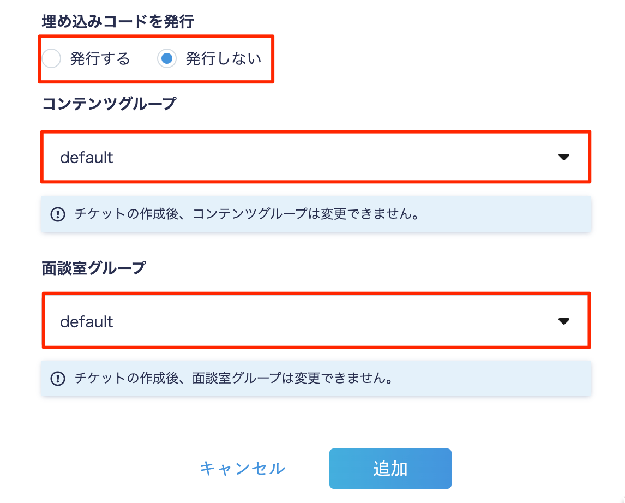Image resolution: width=625 pixels, height=503 pixels.
Task: Click the コンテンツグループ dropdown arrow icon
Action: point(563,157)
